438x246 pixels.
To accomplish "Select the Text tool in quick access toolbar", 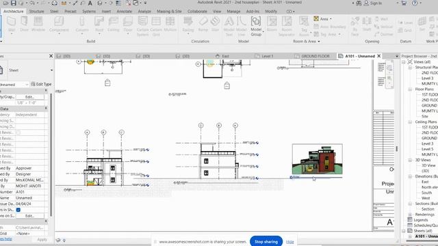I will (90, 3).
